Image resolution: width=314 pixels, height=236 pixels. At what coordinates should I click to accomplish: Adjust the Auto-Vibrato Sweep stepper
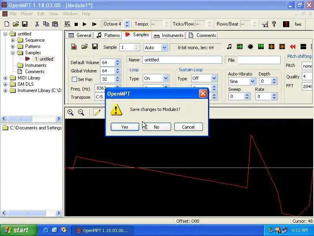[x=247, y=96]
